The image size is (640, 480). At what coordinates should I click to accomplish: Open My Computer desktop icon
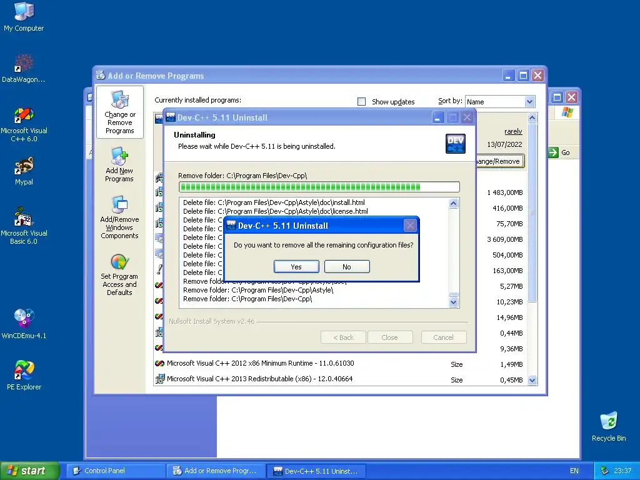(24, 17)
